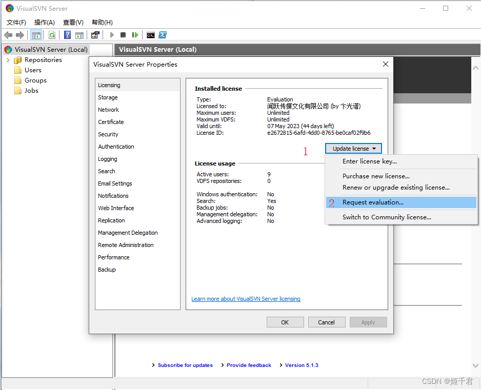Image resolution: width=481 pixels, height=390 pixels.
Task: Click the Back arrow toolbar icon
Action: [8, 35]
